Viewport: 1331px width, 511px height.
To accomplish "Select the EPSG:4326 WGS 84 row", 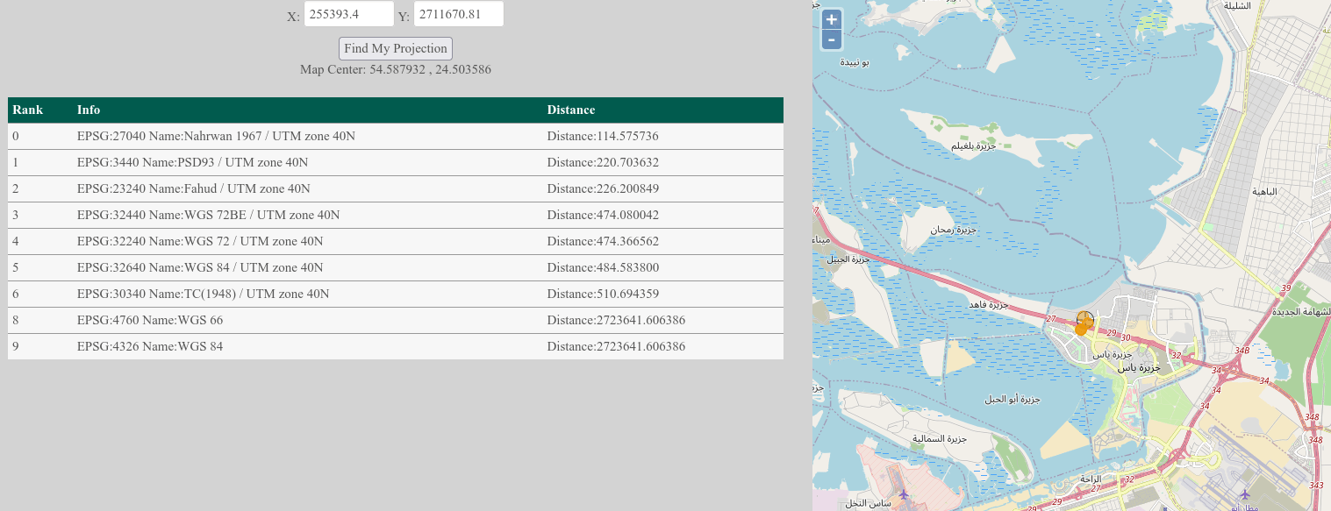I will coord(396,347).
